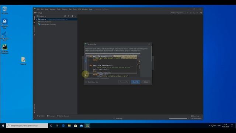The height and width of the screenshot is (133, 236).
Task: Click the Task View icon on taskbar
Action: click(x=57, y=126)
